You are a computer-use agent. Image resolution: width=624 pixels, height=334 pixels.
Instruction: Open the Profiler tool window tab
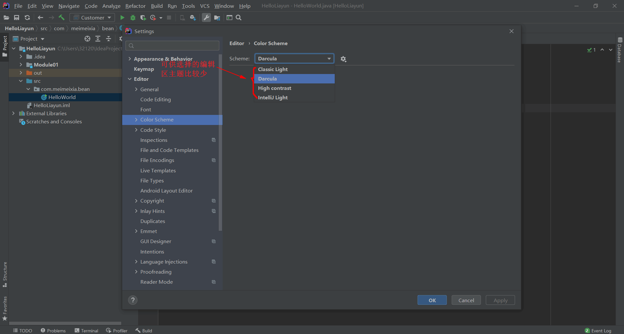117,330
